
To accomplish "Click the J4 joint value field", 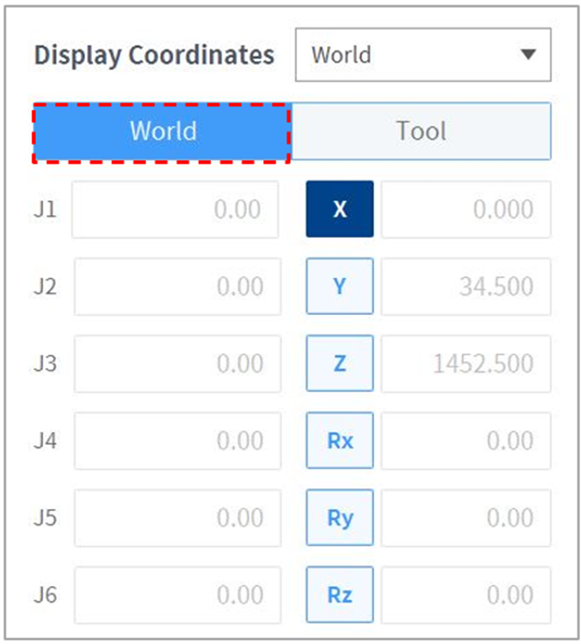I will [175, 441].
